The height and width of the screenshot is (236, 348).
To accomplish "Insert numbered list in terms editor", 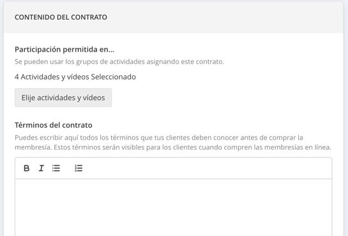I will click(79, 168).
